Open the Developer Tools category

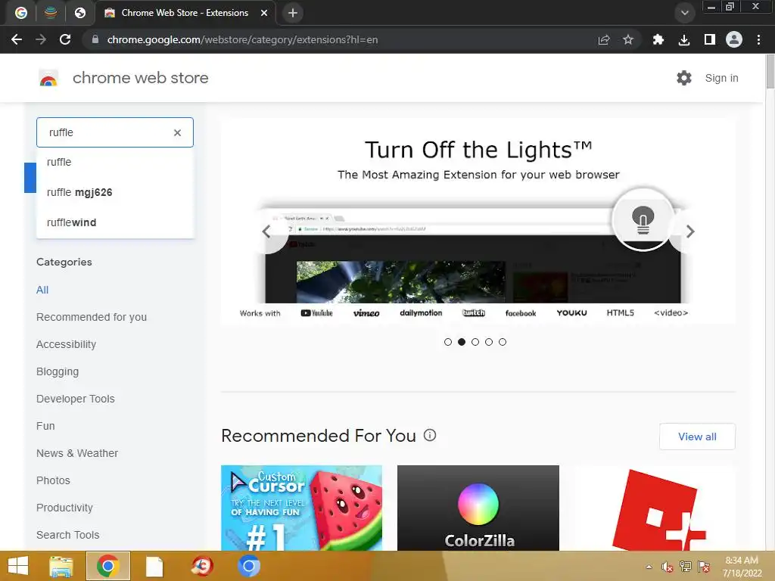coord(75,399)
